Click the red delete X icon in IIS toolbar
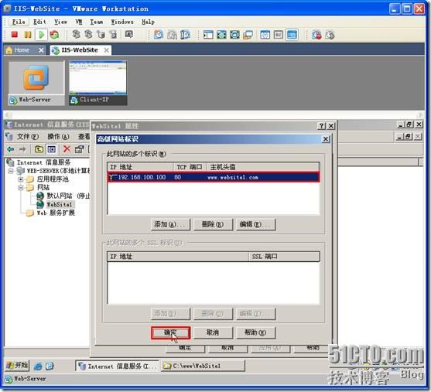Image resolution: width=431 pixels, height=392 pixels. [x=67, y=149]
